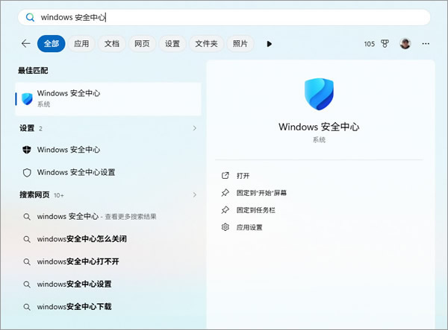Open the best match Windows 安全中心 result
448x330 pixels.
tap(108, 98)
